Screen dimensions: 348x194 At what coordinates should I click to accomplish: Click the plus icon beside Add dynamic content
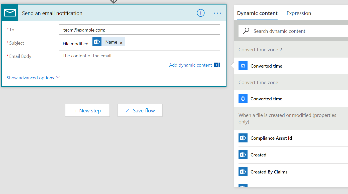tap(217, 65)
